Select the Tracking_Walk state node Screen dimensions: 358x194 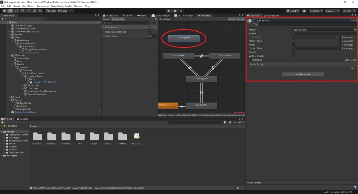pyautogui.click(x=178, y=56)
